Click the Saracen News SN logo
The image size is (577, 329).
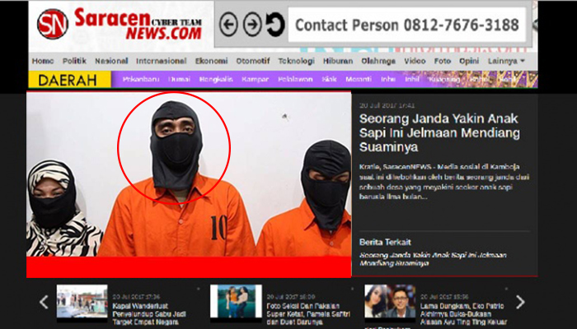52,25
